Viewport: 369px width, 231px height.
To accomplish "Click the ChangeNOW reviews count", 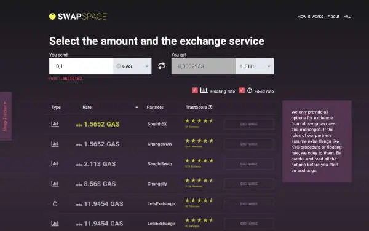I will click(194, 147).
